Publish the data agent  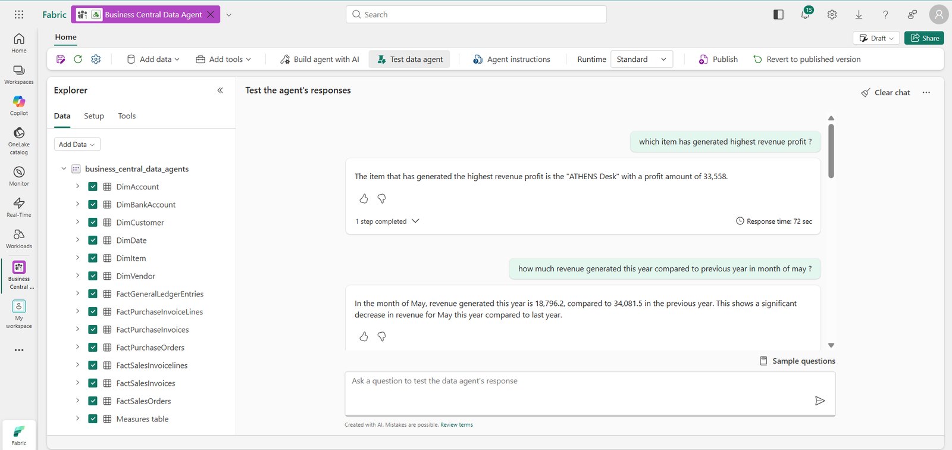click(x=718, y=59)
